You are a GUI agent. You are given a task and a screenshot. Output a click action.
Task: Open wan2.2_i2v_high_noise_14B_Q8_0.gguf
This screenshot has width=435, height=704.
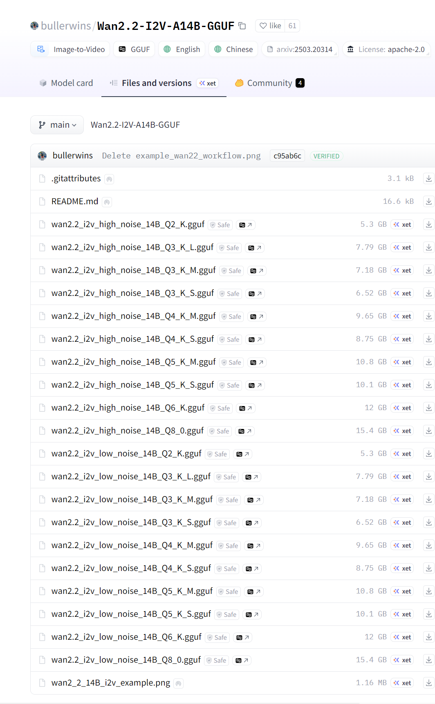pos(128,431)
